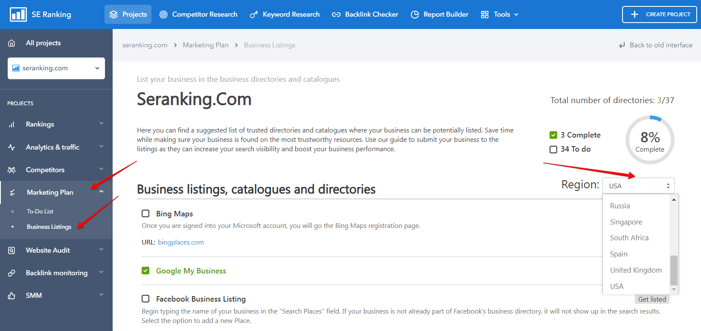
Task: Click the region list scrollbar thumb
Action: (x=674, y=270)
